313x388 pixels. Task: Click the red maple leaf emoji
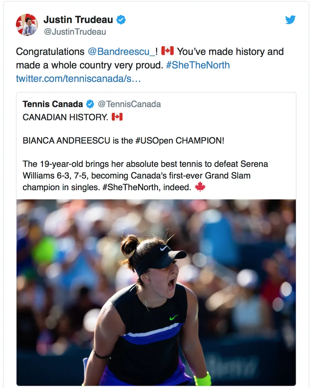coord(200,187)
